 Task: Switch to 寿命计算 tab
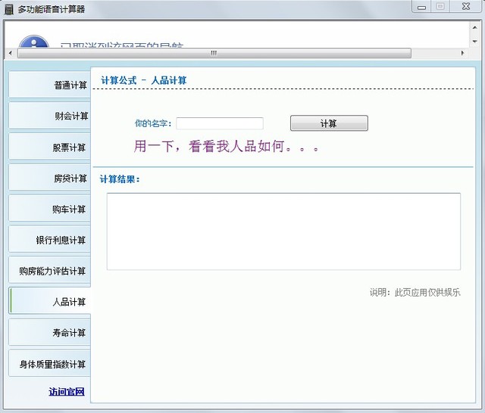coord(50,333)
